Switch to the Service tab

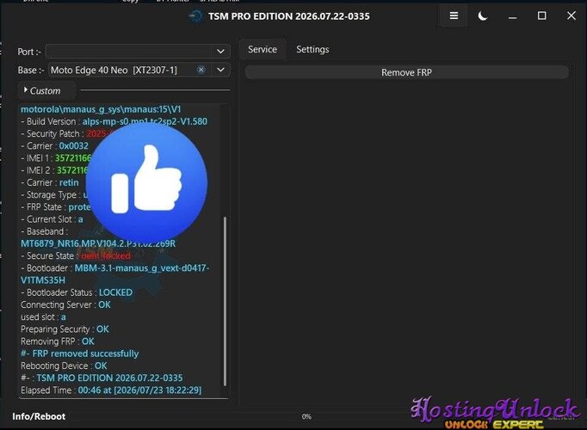coord(263,49)
